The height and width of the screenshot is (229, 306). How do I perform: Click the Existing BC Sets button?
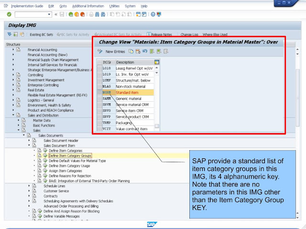[x=42, y=35]
